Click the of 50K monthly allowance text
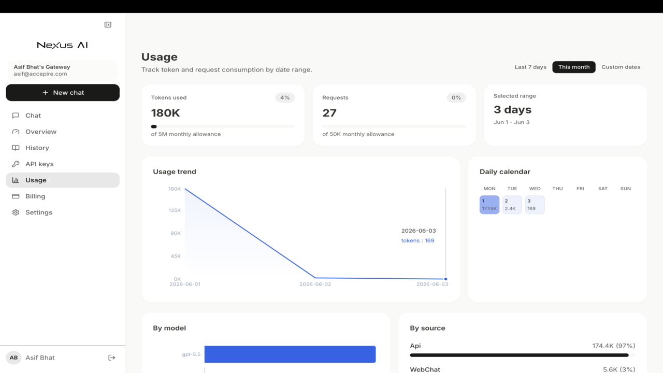Viewport: 663px width, 373px height. pos(358,134)
